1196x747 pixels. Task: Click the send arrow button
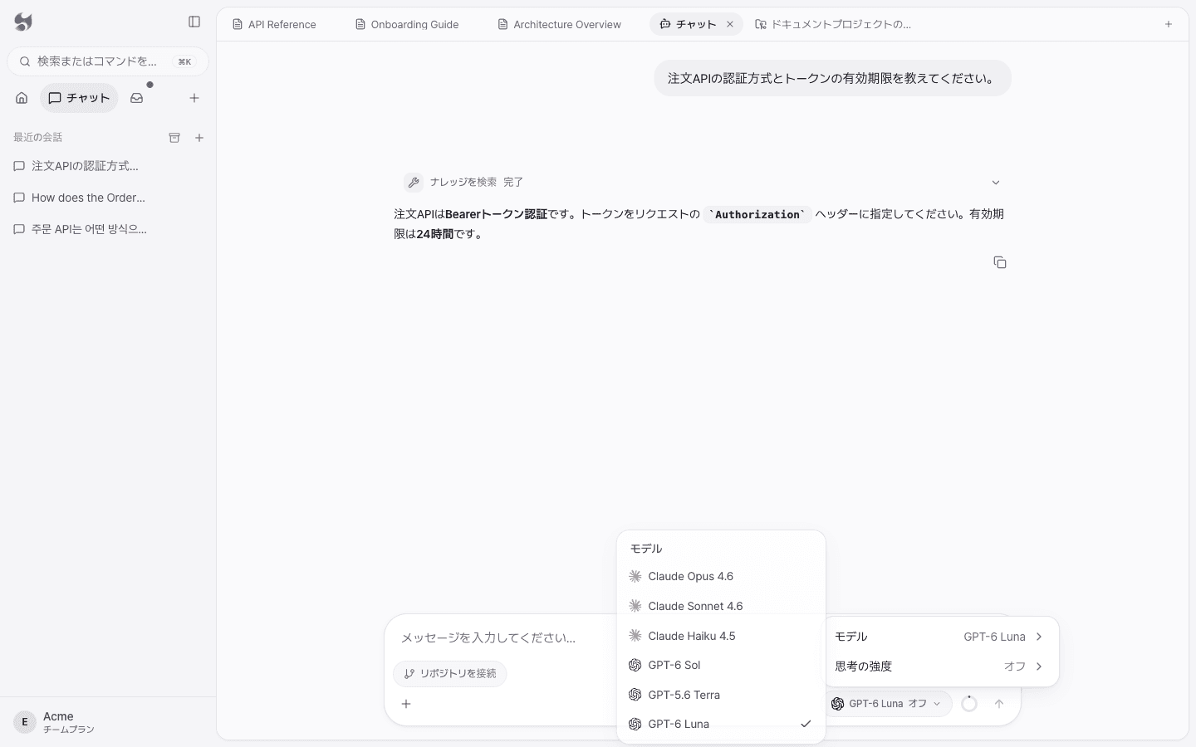click(999, 704)
